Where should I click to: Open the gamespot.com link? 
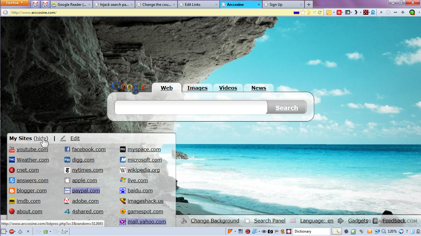coord(145,211)
